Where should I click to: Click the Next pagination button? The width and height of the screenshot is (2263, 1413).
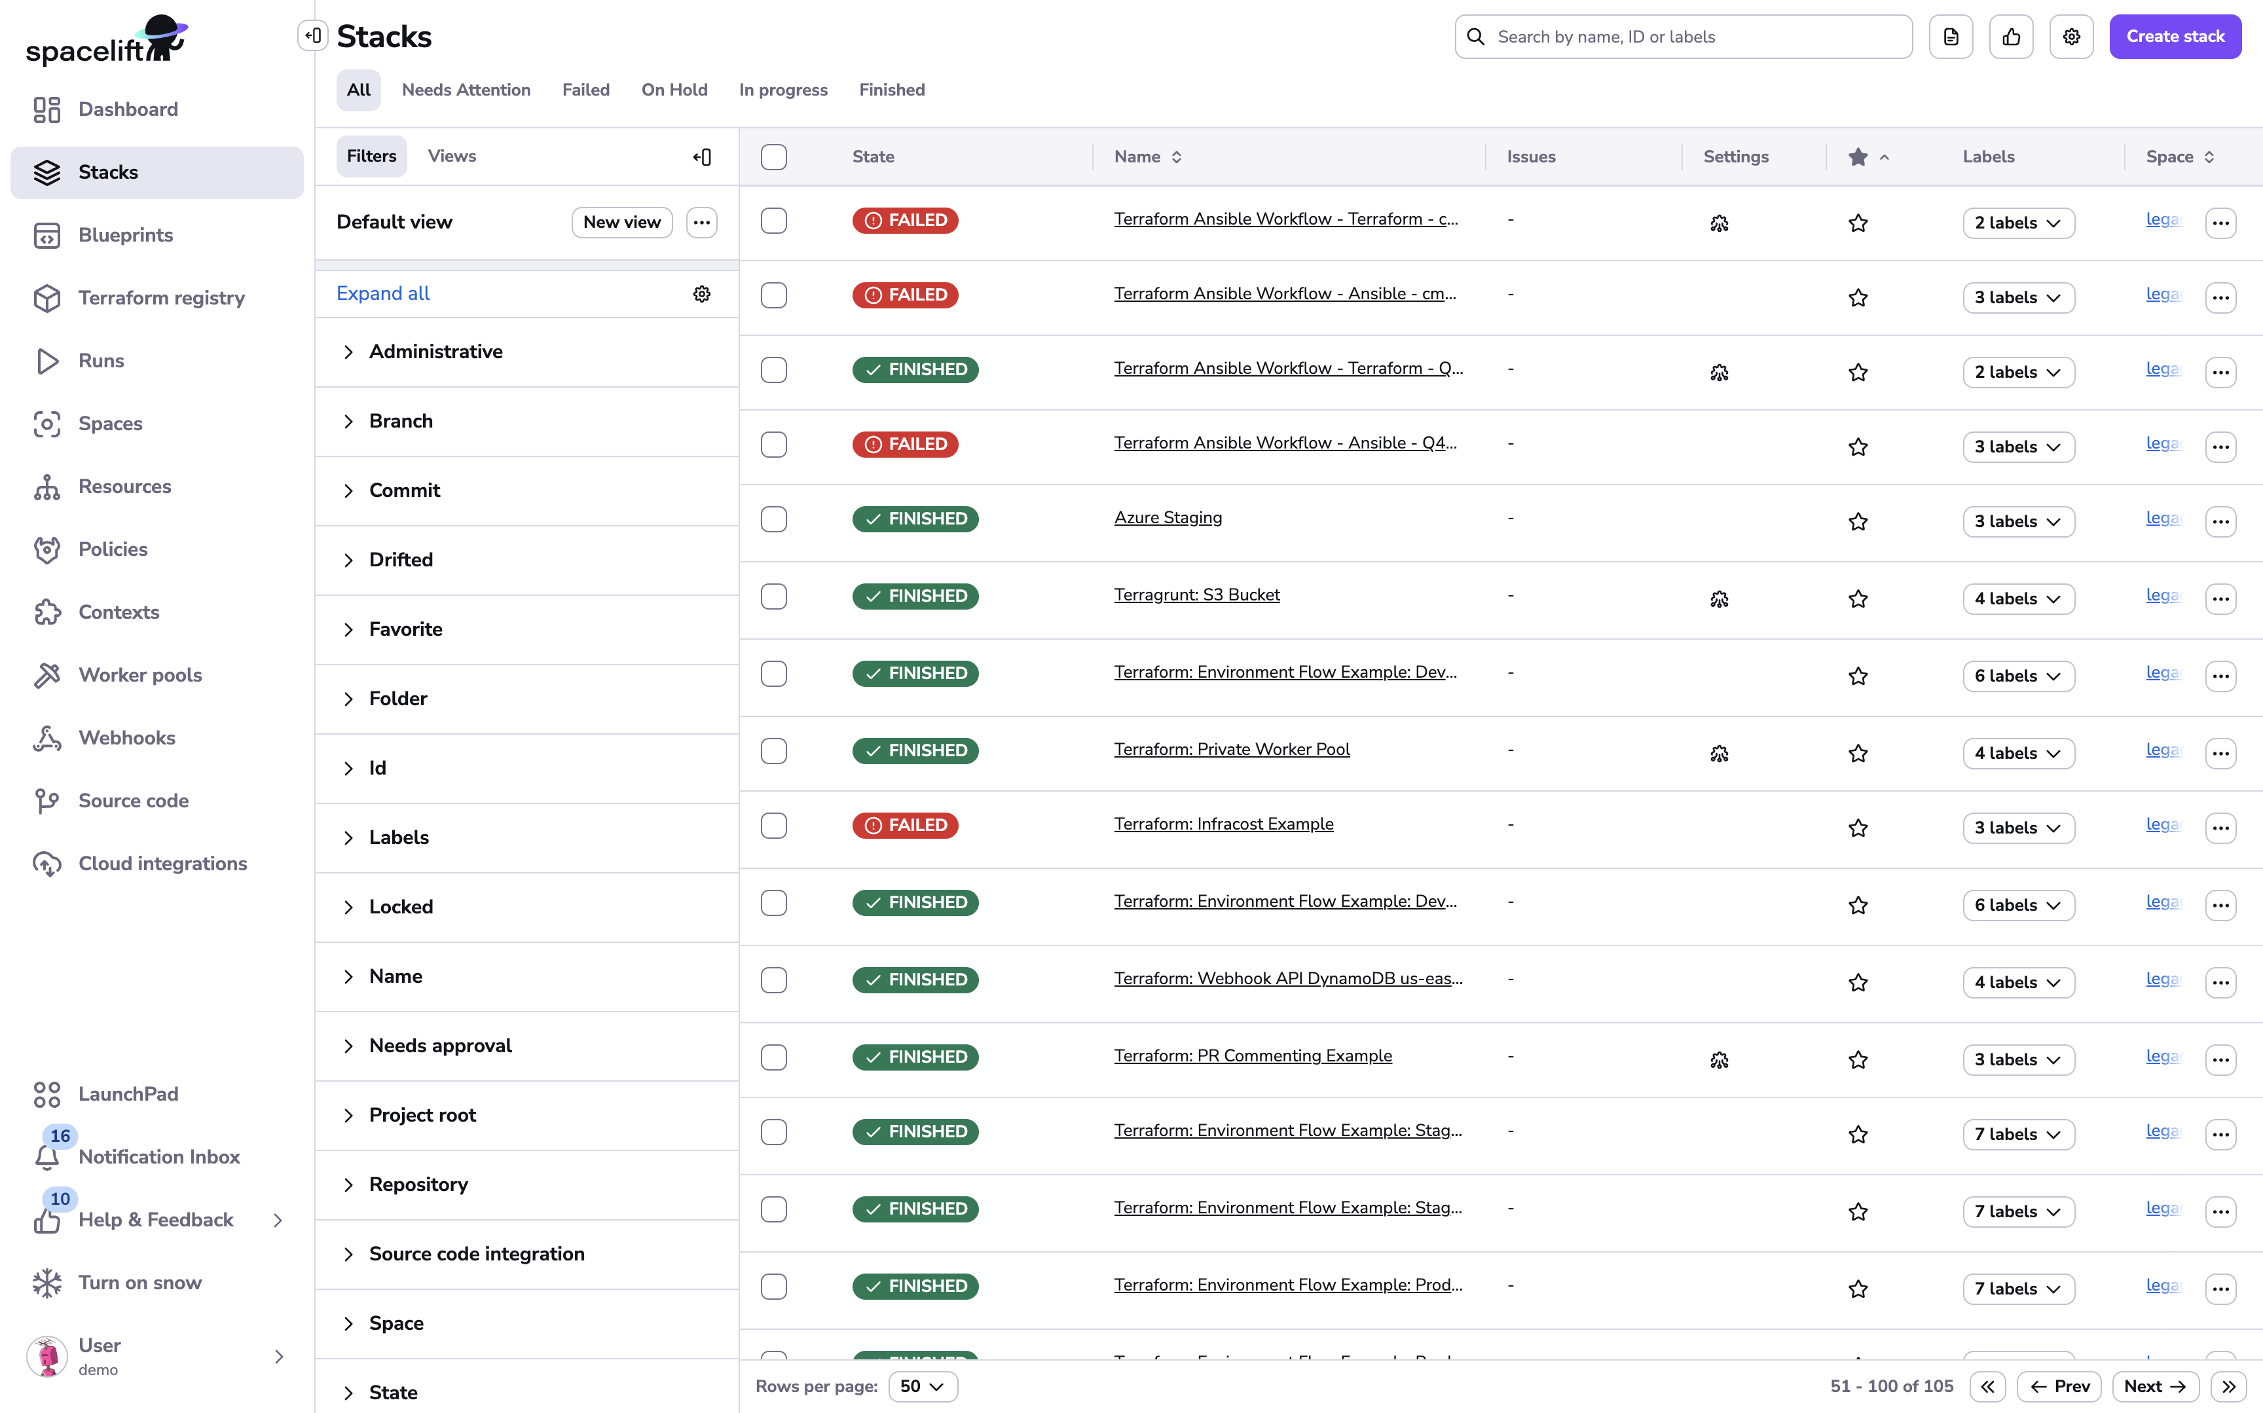click(x=2154, y=1386)
